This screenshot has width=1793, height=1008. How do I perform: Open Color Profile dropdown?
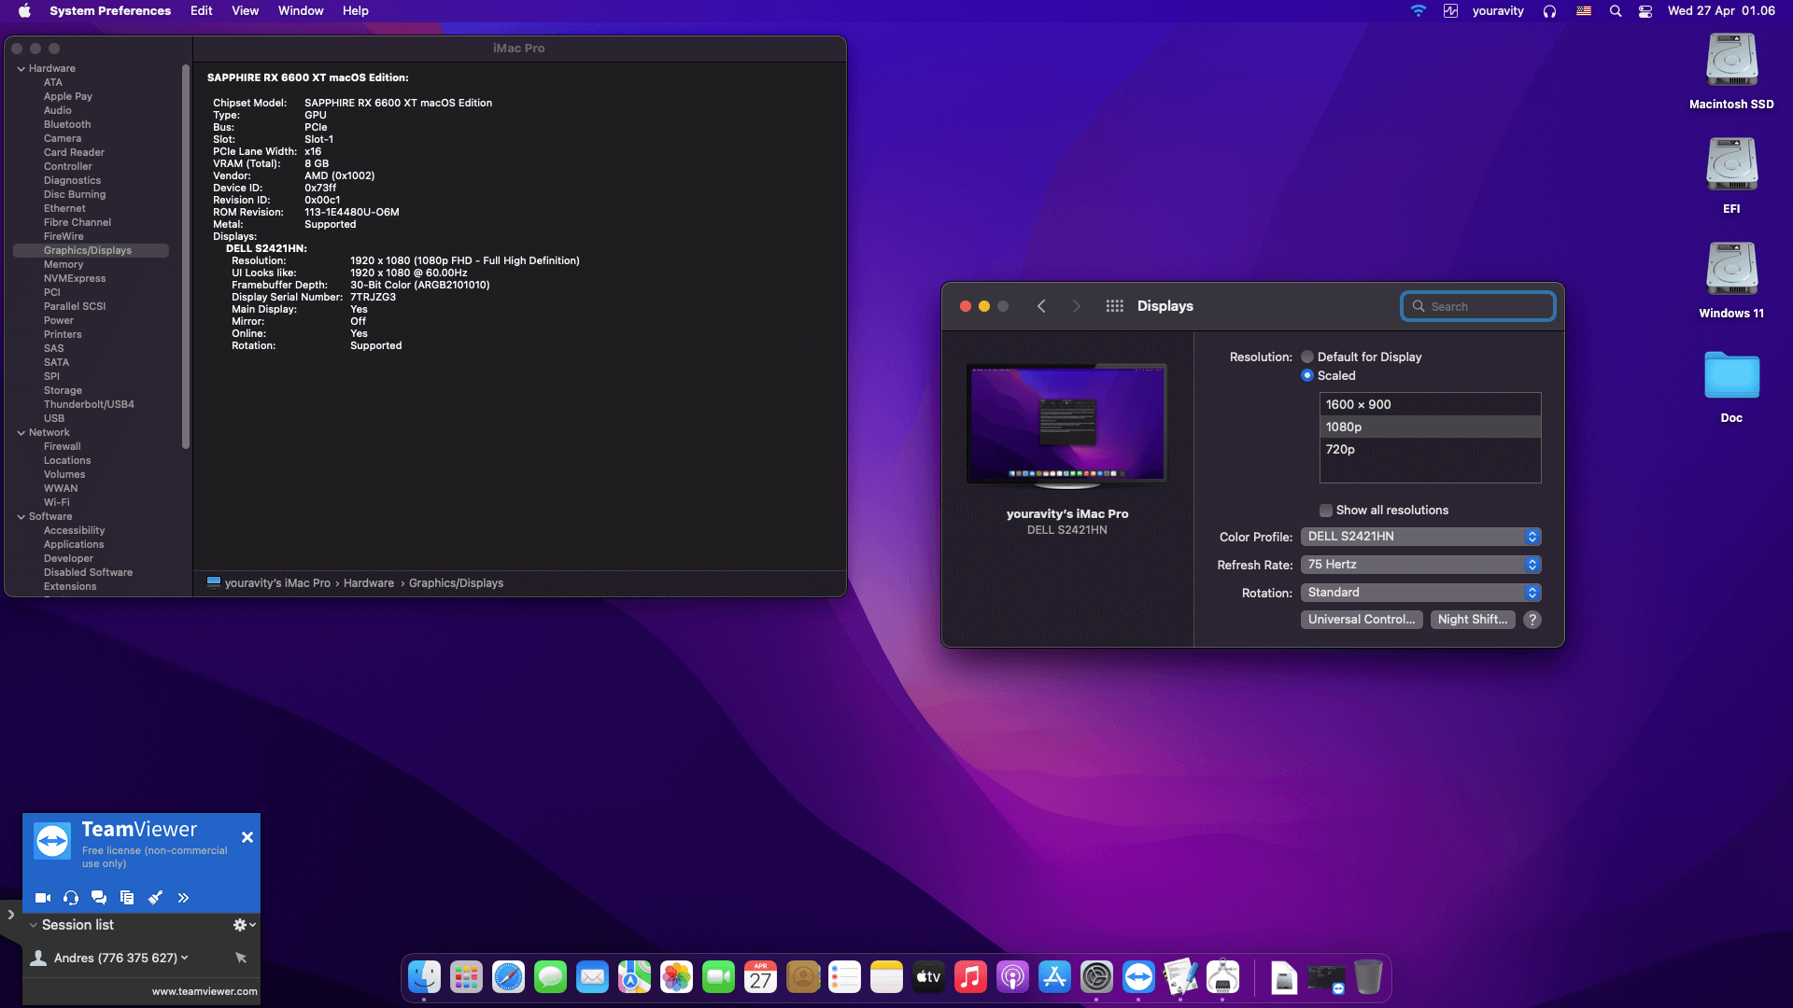click(1420, 537)
